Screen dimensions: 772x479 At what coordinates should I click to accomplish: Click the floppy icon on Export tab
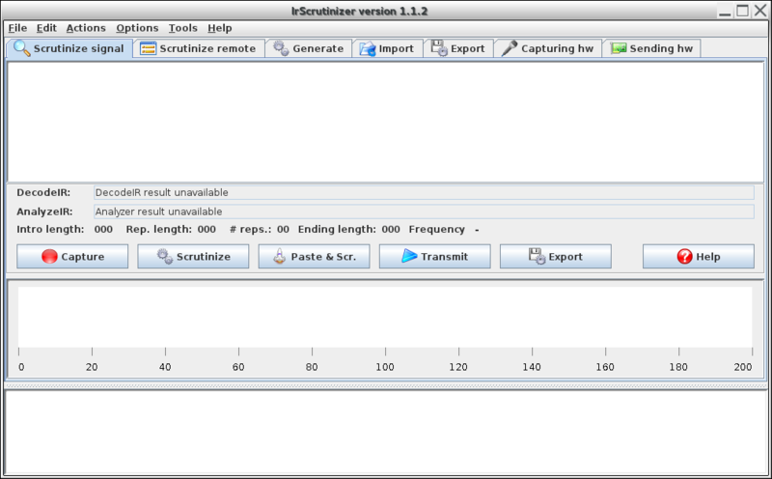click(438, 48)
